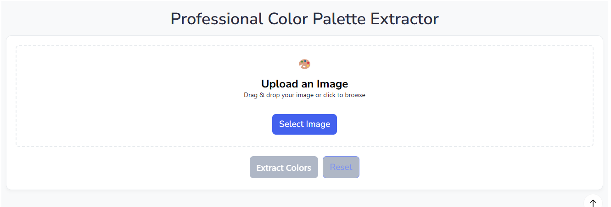This screenshot has height=207, width=611.
Task: Clear the upload using Reset
Action: pyautogui.click(x=341, y=167)
